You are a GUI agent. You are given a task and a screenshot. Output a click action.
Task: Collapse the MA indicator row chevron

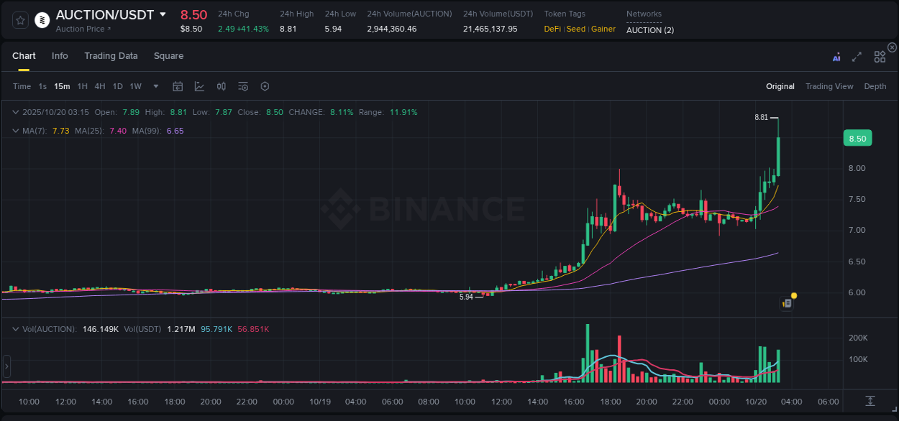click(x=15, y=130)
